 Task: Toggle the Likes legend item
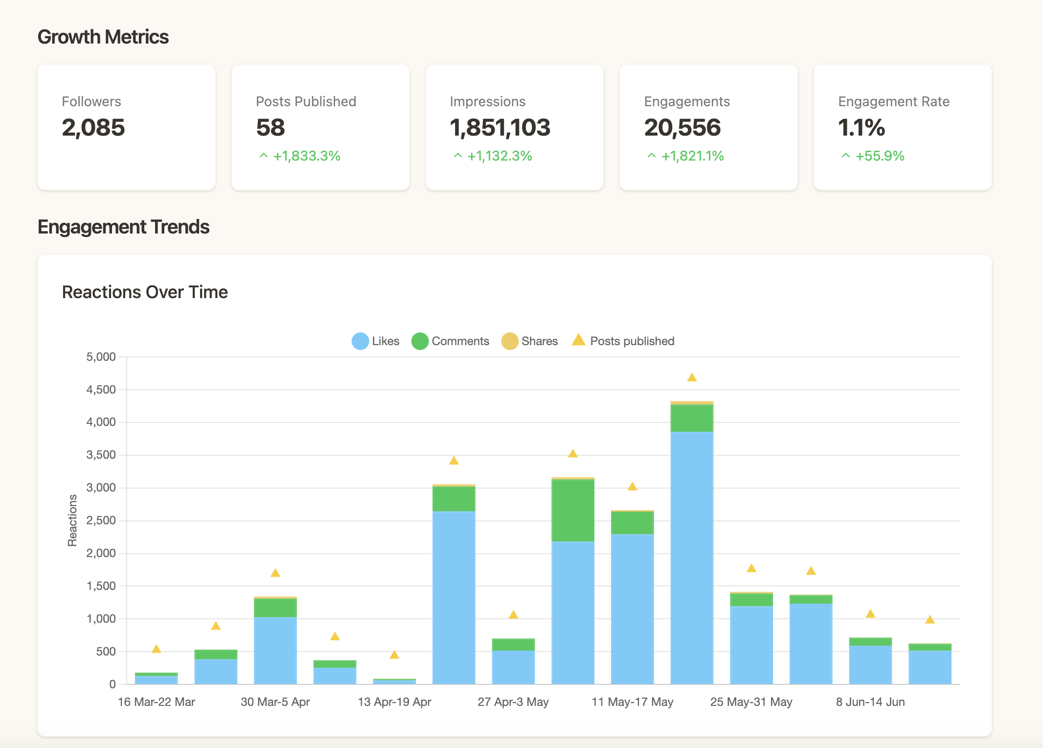tap(376, 341)
